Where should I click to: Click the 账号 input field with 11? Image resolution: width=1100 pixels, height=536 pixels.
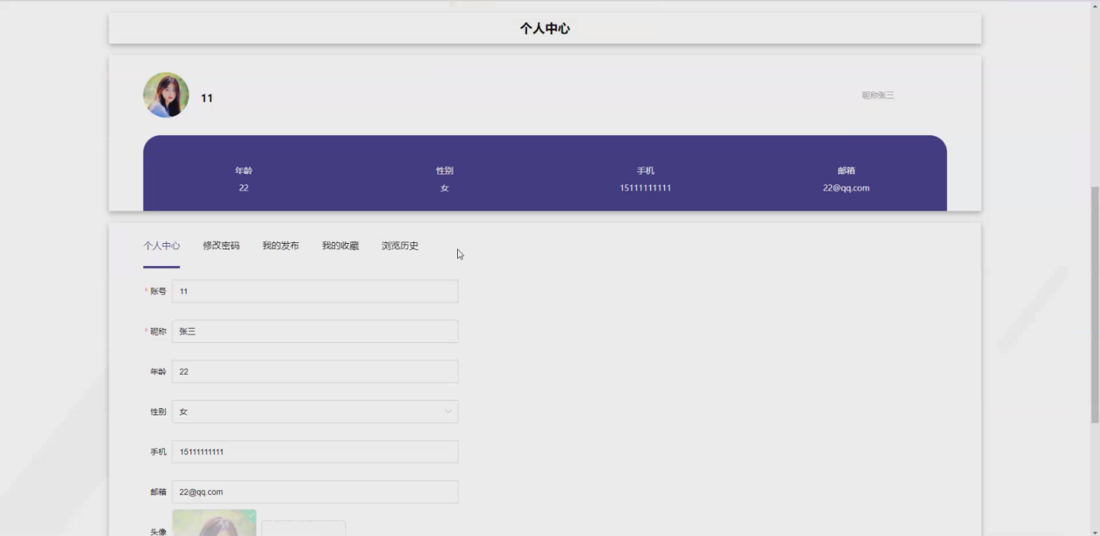(x=315, y=291)
